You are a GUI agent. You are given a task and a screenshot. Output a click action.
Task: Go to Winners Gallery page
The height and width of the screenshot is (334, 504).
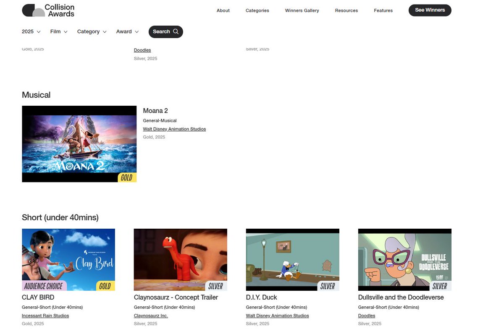302,10
